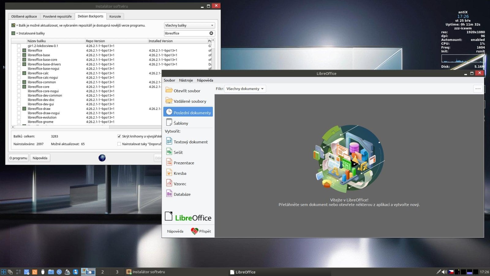The width and height of the screenshot is (490, 276).
Task: Open the blue round browser icon on the taskbar
Action: (x=59, y=272)
